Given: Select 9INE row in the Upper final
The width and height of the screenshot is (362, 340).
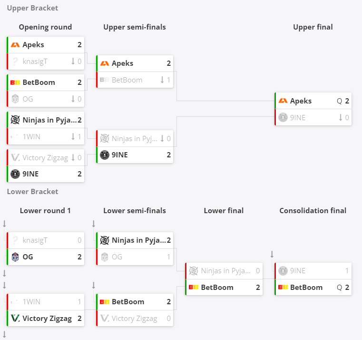Looking at the screenshot, I should 313,118.
